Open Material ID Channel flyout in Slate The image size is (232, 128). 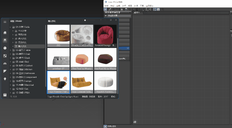click(x=142, y=9)
